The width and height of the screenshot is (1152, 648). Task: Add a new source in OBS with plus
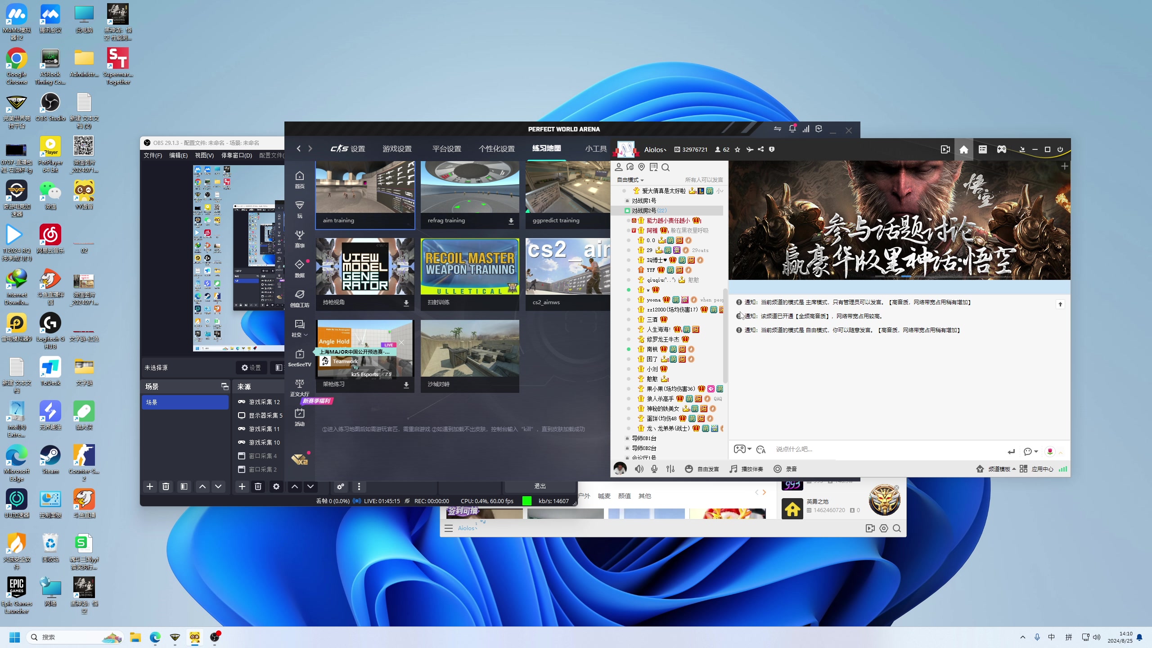[242, 486]
